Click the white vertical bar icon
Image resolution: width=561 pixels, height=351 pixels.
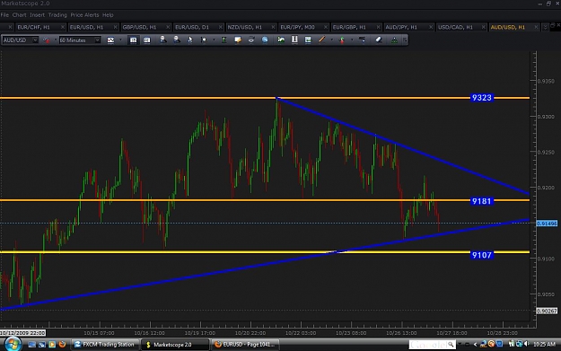point(294,40)
